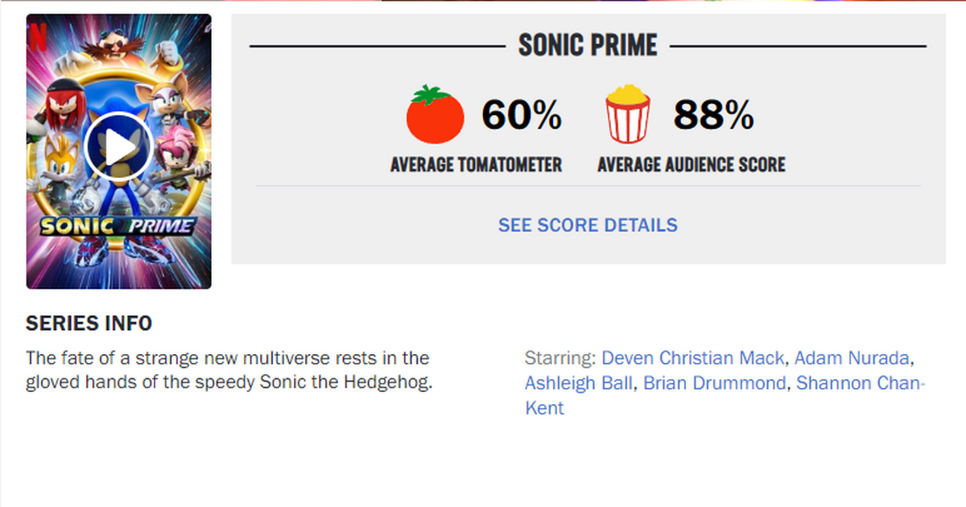The width and height of the screenshot is (966, 507).
Task: Select the 88% audience score
Action: 713,116
